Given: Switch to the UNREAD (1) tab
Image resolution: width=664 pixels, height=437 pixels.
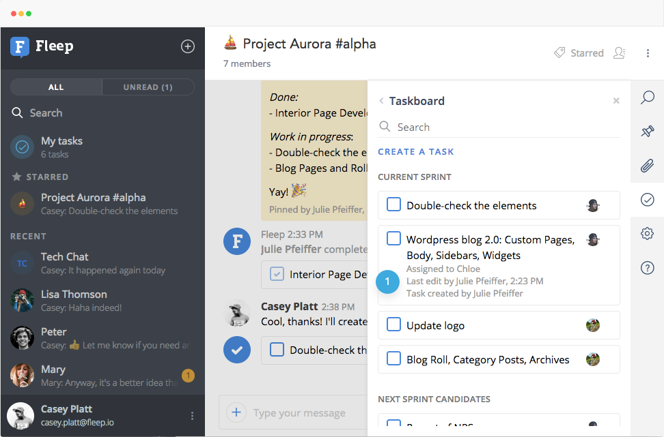Looking at the screenshot, I should [x=148, y=87].
